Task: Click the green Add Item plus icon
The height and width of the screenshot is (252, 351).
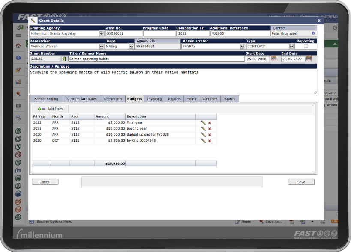Action: pyautogui.click(x=40, y=109)
